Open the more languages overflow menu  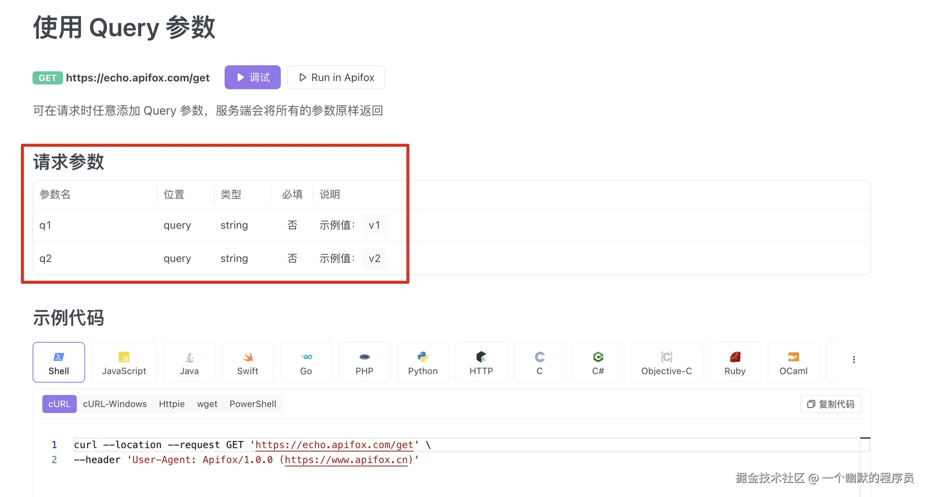pos(853,359)
